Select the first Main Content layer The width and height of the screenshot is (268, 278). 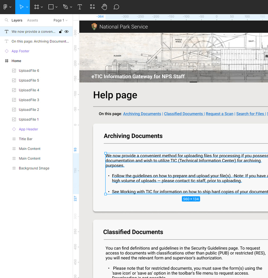pos(36,149)
